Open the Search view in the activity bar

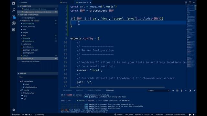[14, 10]
